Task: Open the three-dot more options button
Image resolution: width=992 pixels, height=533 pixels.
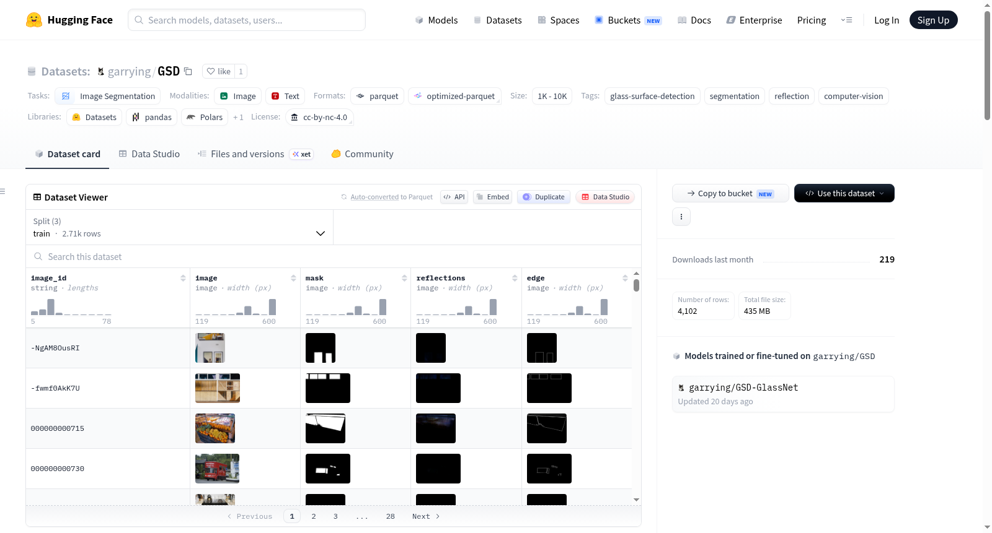Action: tap(681, 217)
